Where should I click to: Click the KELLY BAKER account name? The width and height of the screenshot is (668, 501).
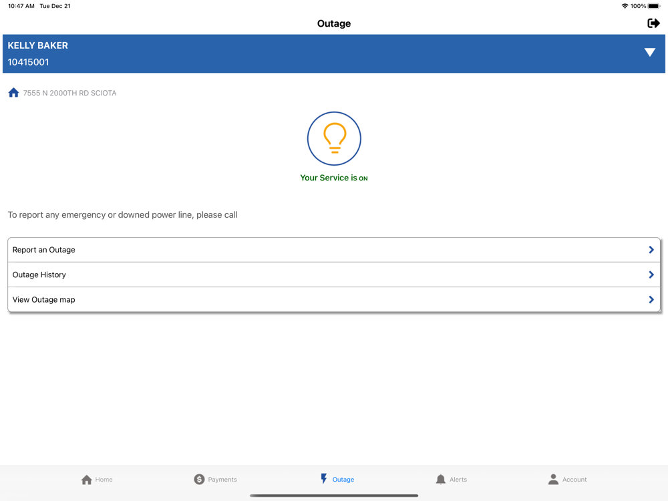click(37, 45)
